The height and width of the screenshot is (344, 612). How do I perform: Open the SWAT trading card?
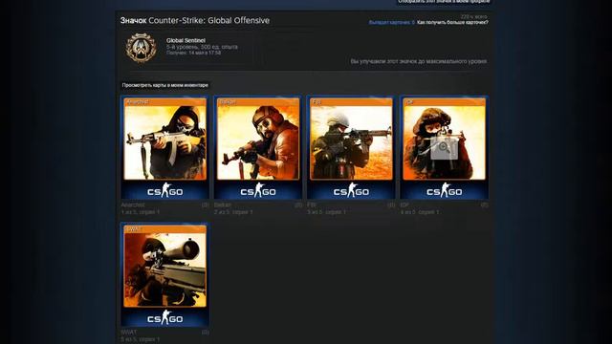coord(165,274)
